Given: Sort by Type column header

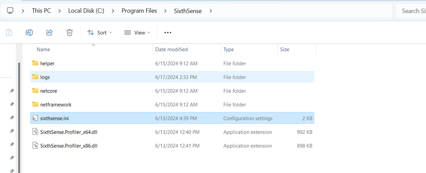Looking at the screenshot, I should [228, 49].
